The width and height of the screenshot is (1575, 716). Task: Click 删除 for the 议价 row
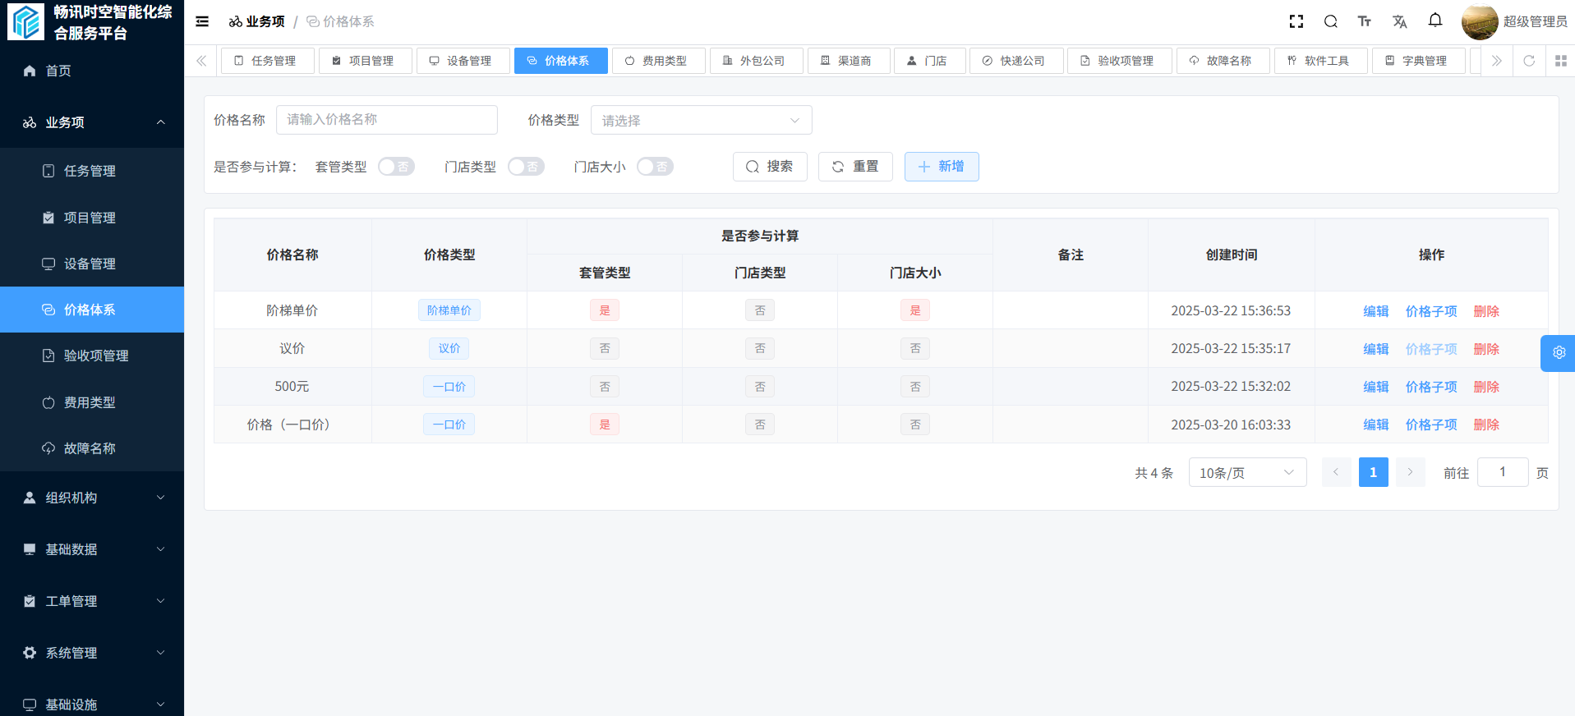point(1486,349)
